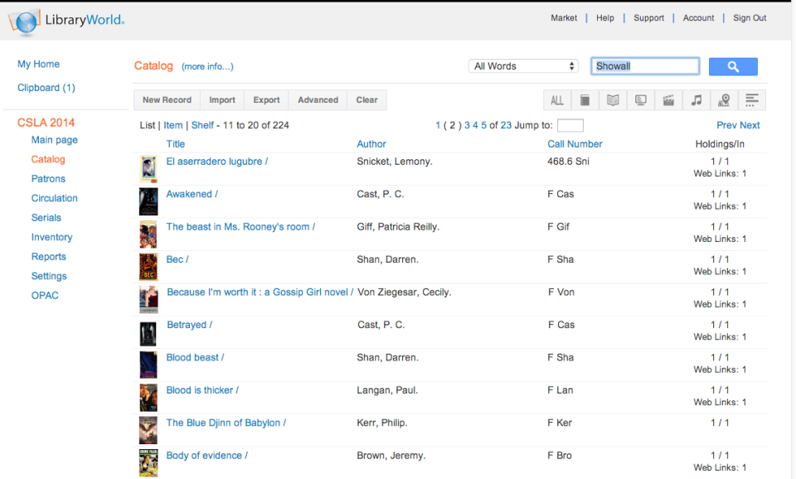Run a search with the magnifier icon
Image resolution: width=796 pixels, height=479 pixels.
(733, 66)
